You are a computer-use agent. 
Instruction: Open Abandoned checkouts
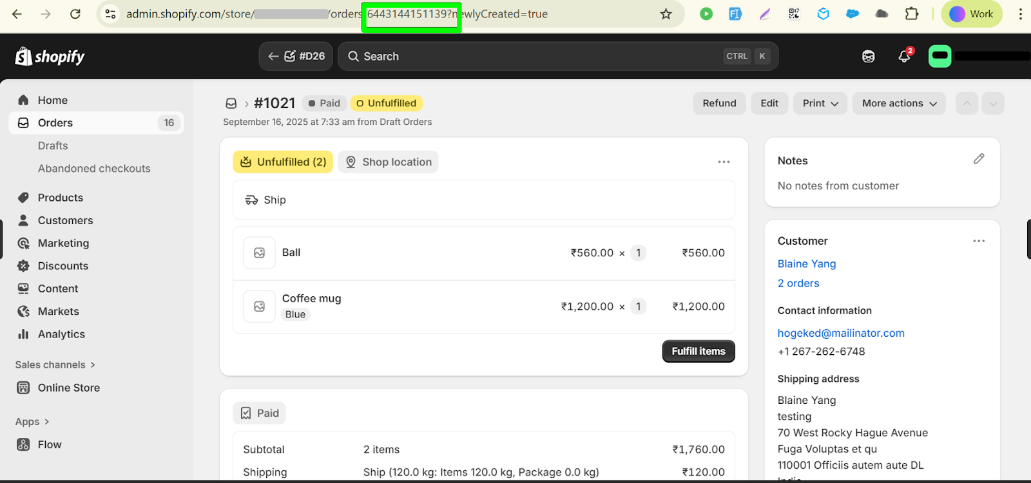pos(94,169)
